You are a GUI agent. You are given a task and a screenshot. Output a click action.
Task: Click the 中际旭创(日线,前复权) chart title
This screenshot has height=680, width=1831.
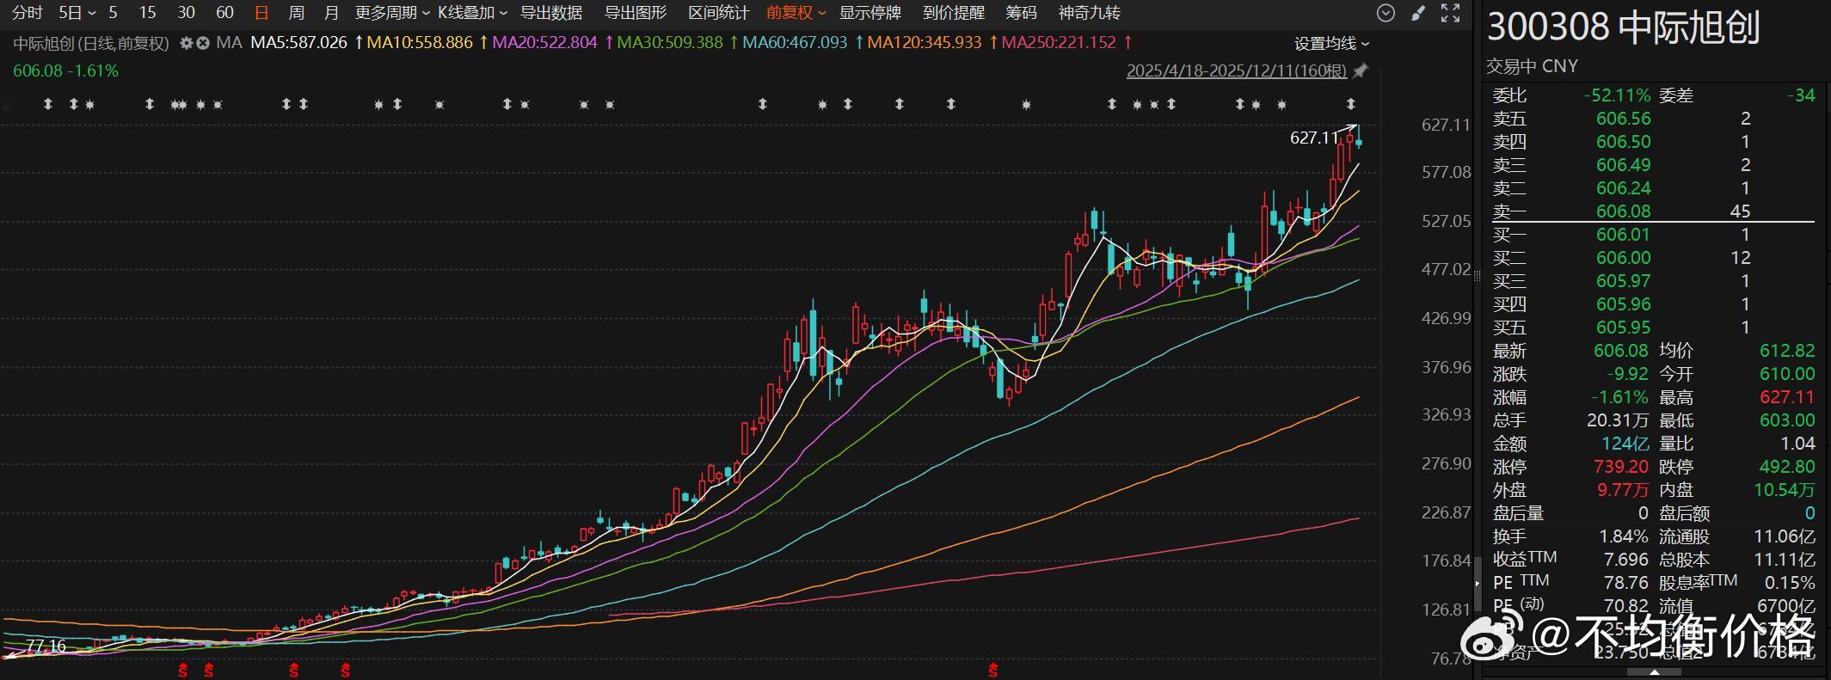tap(92, 43)
